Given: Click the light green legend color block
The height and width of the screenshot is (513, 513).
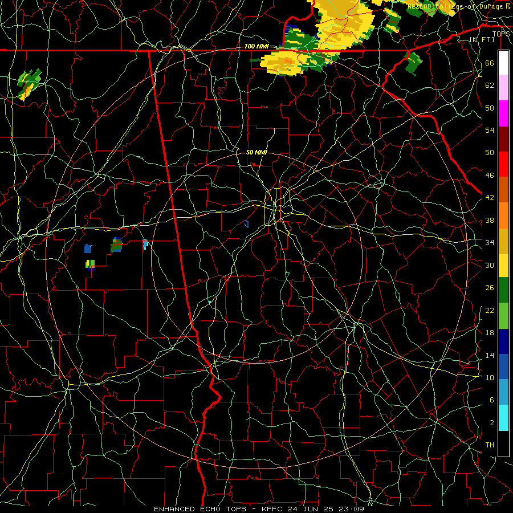Looking at the screenshot, I should click(x=503, y=316).
